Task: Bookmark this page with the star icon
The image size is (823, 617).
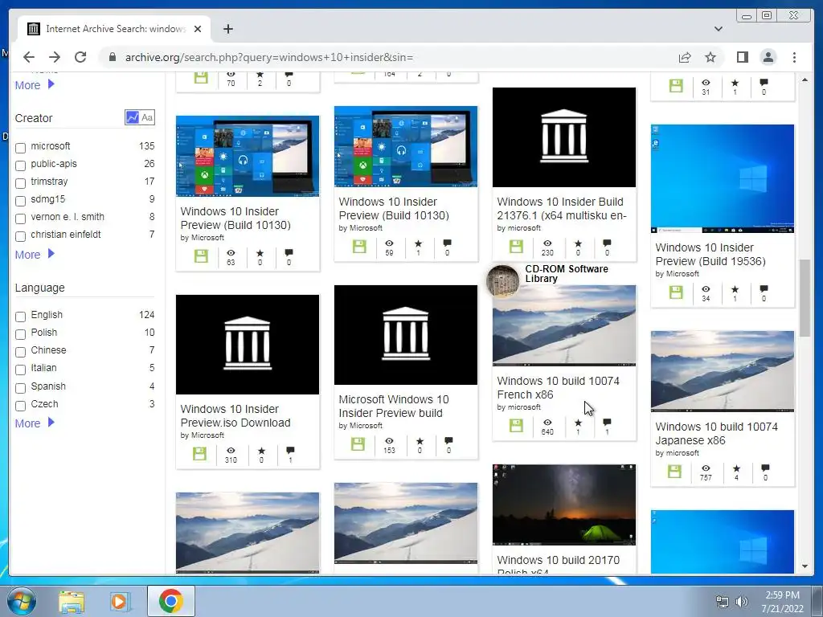Action: (710, 57)
